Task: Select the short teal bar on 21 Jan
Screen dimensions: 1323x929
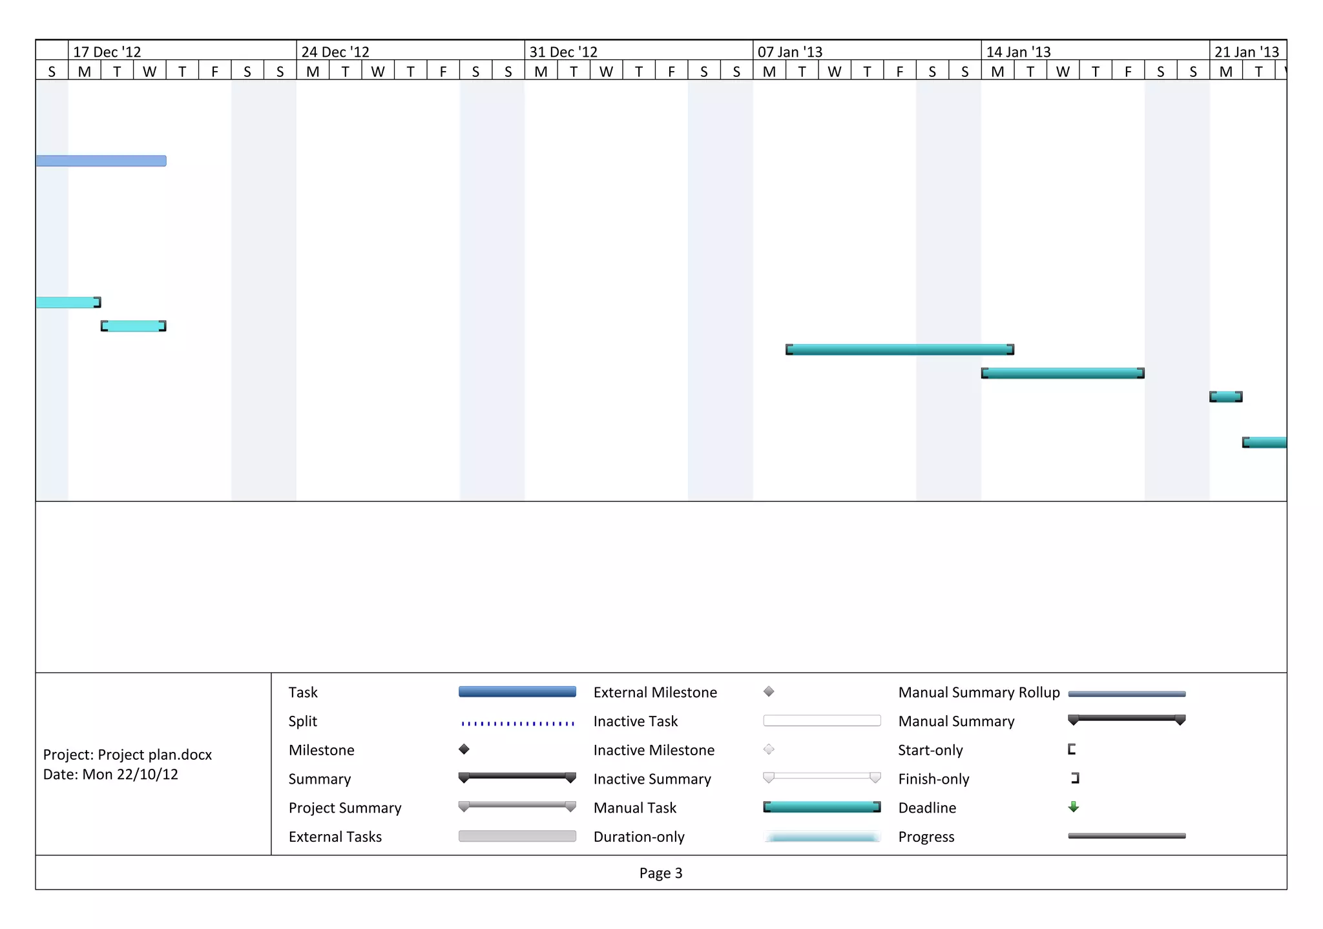Action: tap(1225, 397)
